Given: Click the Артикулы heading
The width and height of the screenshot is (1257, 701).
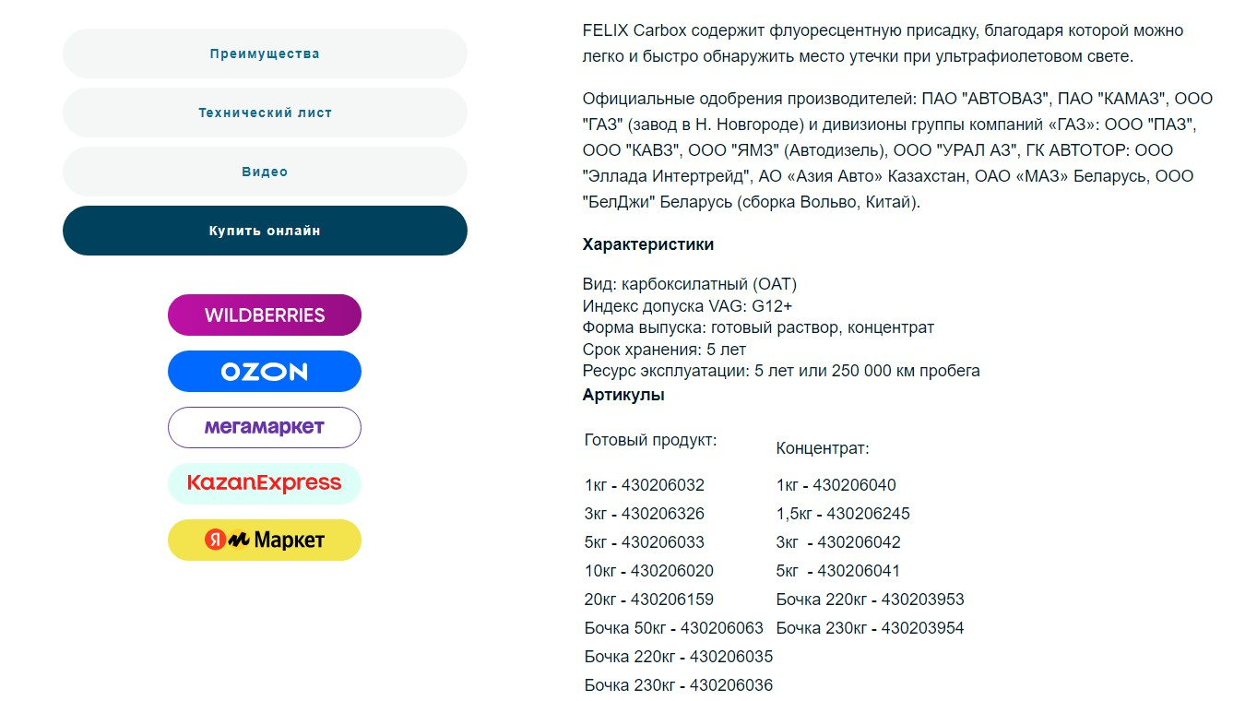Looking at the screenshot, I should 623,395.
